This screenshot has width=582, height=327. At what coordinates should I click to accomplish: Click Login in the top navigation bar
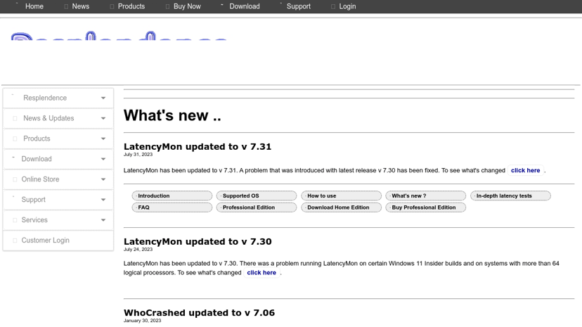pos(347,6)
